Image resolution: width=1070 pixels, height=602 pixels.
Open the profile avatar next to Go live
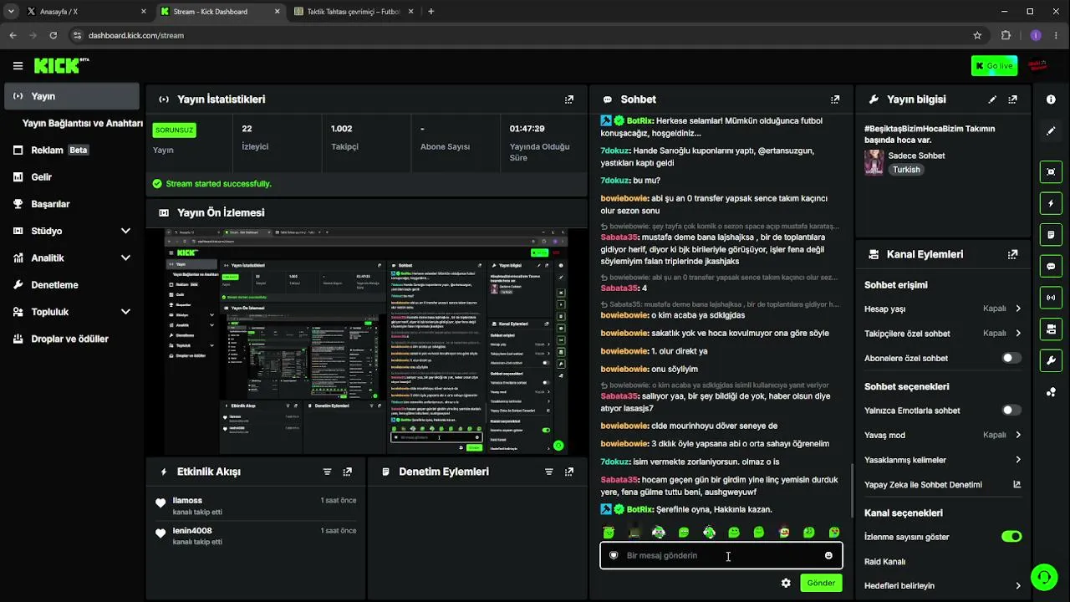pos(1037,66)
